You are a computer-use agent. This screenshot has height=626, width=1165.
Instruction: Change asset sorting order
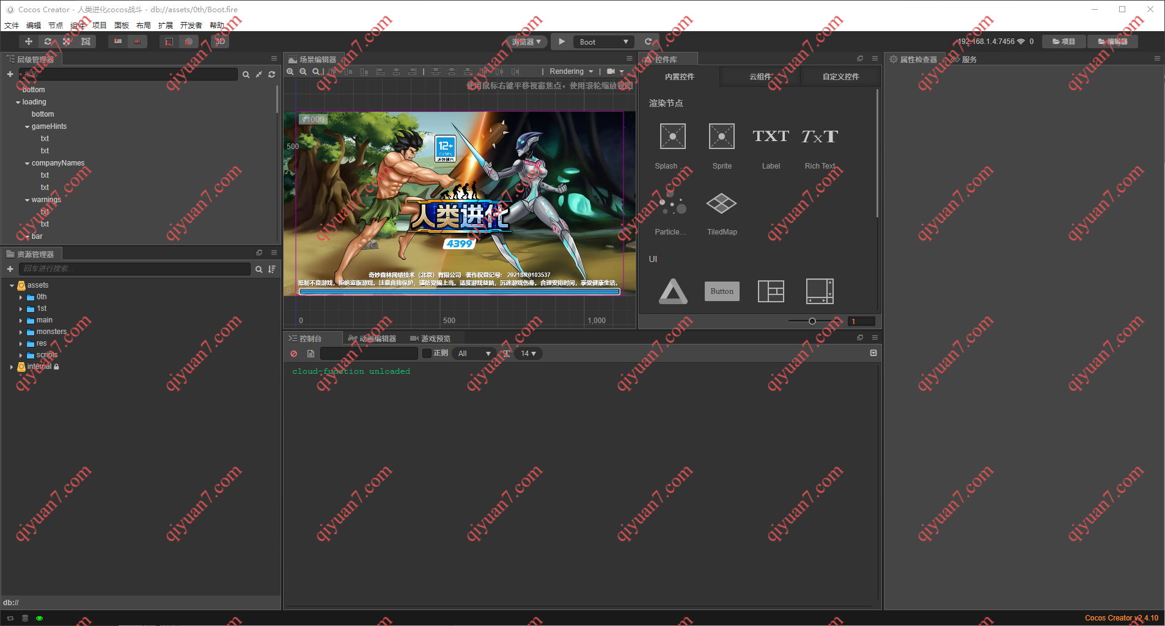(272, 269)
